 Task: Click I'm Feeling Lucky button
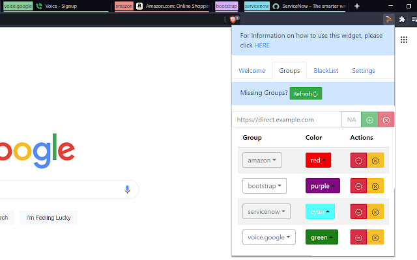48,218
